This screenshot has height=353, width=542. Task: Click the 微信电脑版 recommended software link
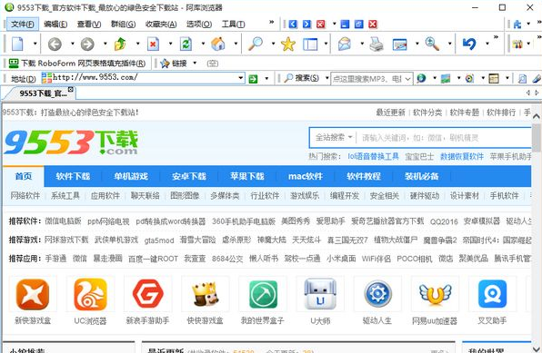pyautogui.click(x=63, y=221)
